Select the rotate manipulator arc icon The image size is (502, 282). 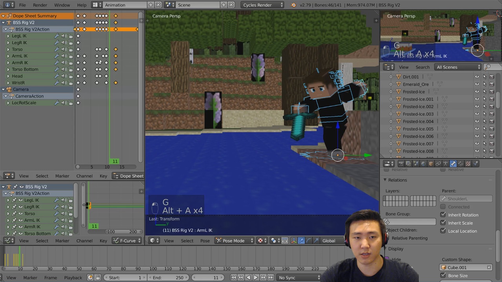coord(308,240)
